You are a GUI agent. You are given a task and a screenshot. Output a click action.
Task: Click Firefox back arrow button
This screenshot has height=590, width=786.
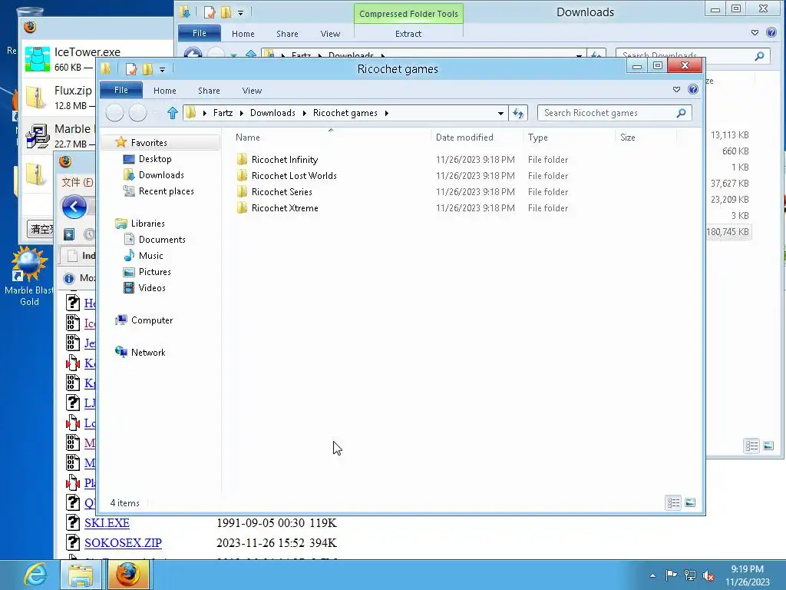point(74,206)
